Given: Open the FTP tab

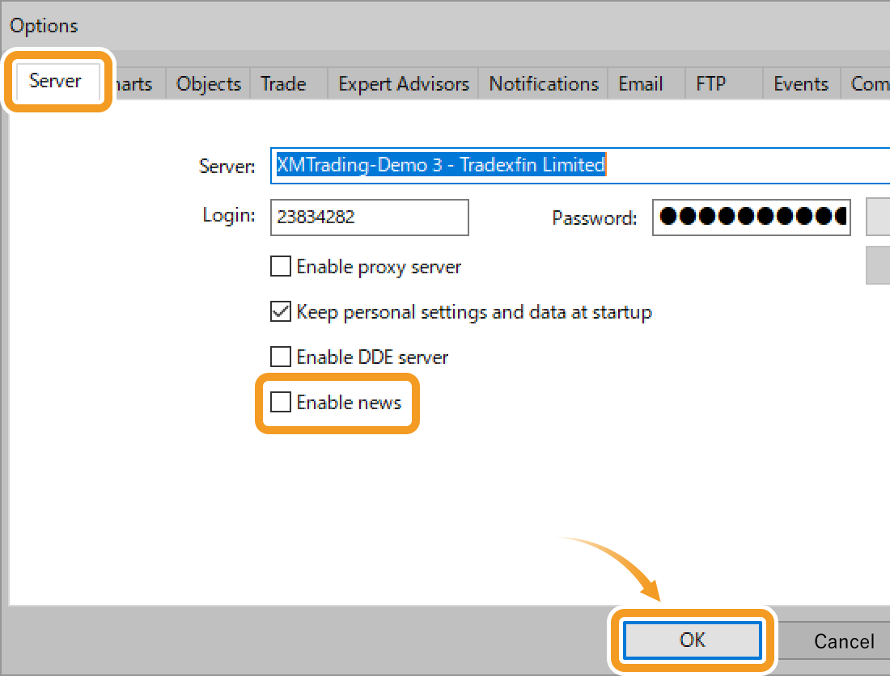Looking at the screenshot, I should [x=711, y=84].
